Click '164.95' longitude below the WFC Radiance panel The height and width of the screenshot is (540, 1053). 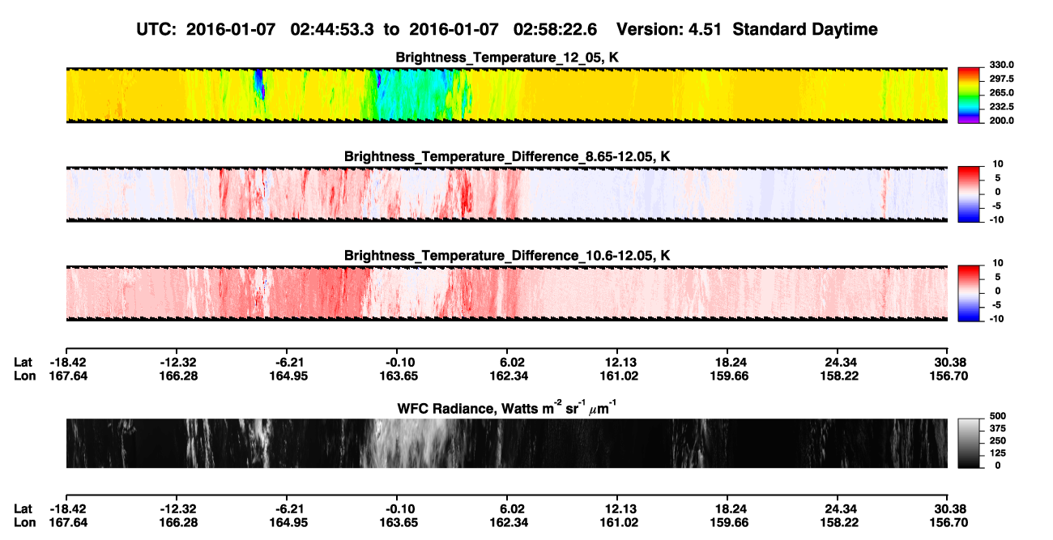pyautogui.click(x=289, y=521)
